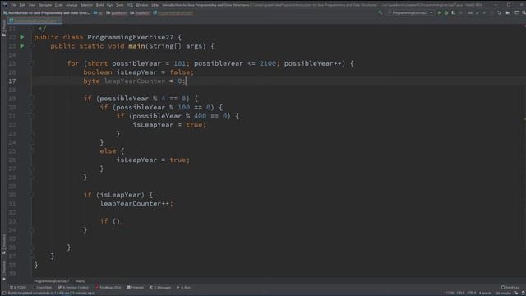The width and height of the screenshot is (526, 296).
Task: Open the Help menu
Action: pyautogui.click(x=155, y=5)
